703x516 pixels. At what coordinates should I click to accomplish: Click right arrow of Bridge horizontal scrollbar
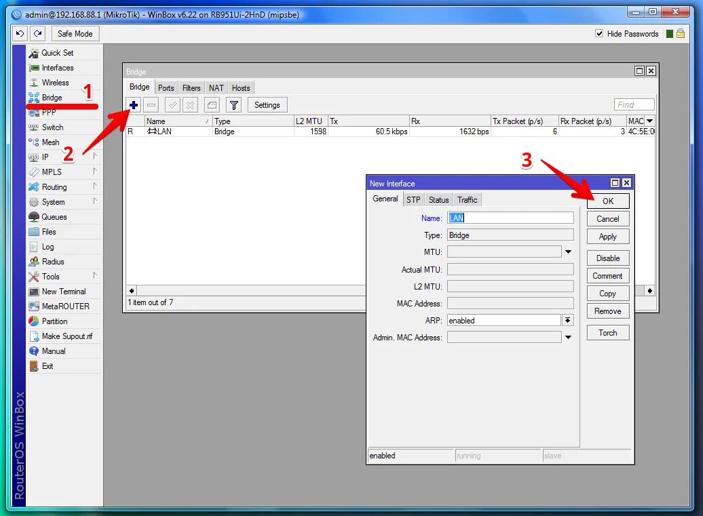coord(650,291)
